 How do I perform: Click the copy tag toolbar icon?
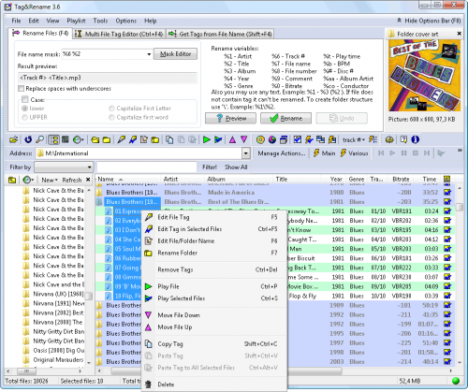coord(169,139)
